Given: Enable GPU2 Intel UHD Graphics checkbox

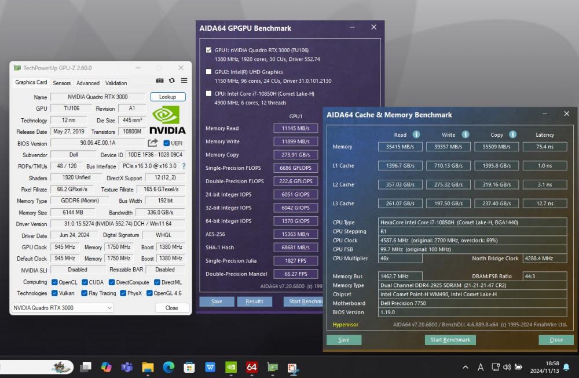Looking at the screenshot, I should tap(208, 72).
